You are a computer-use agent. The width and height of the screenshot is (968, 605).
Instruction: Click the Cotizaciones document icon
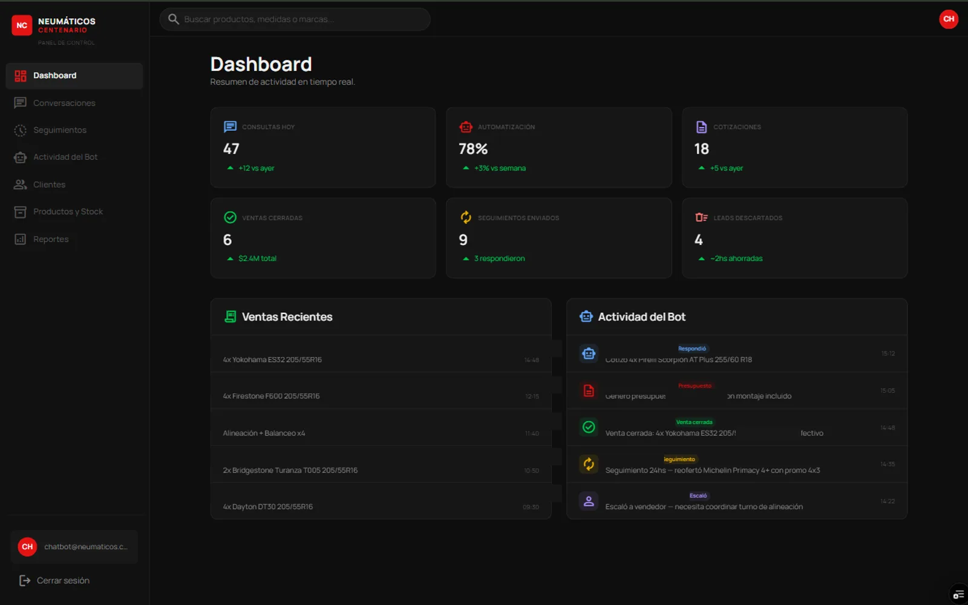click(701, 126)
